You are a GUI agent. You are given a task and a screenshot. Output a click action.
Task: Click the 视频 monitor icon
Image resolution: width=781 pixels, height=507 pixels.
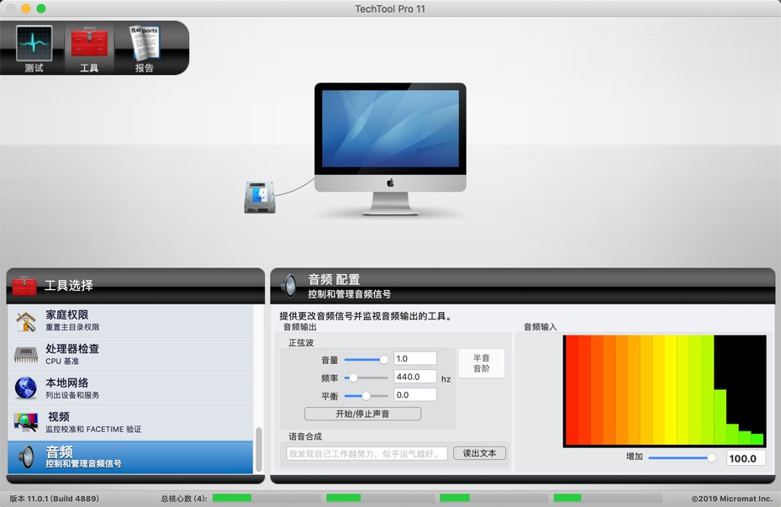click(26, 422)
